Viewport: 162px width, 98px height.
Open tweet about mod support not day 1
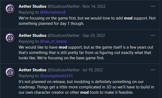[87, 21]
